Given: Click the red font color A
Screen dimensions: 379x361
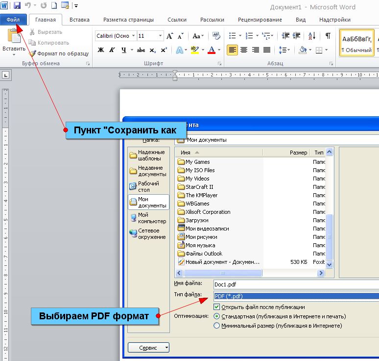Looking at the screenshot, I should [212, 50].
